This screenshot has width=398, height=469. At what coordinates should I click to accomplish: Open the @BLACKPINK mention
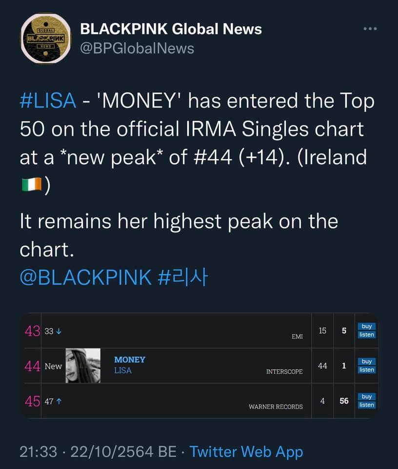point(85,277)
